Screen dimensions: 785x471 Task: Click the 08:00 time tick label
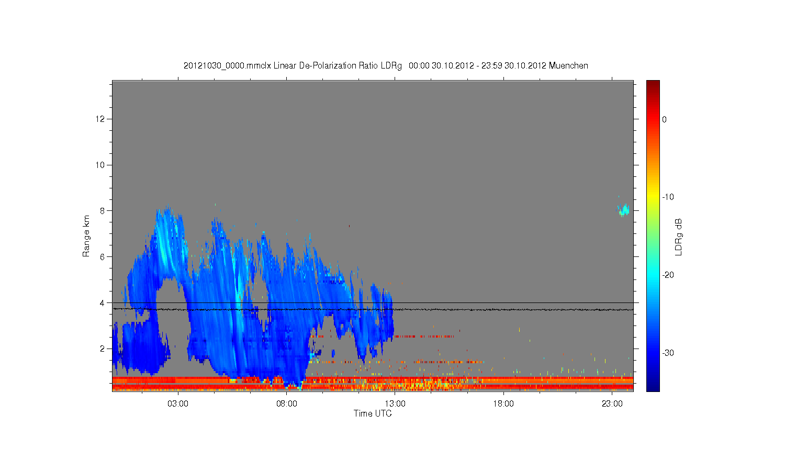click(287, 404)
